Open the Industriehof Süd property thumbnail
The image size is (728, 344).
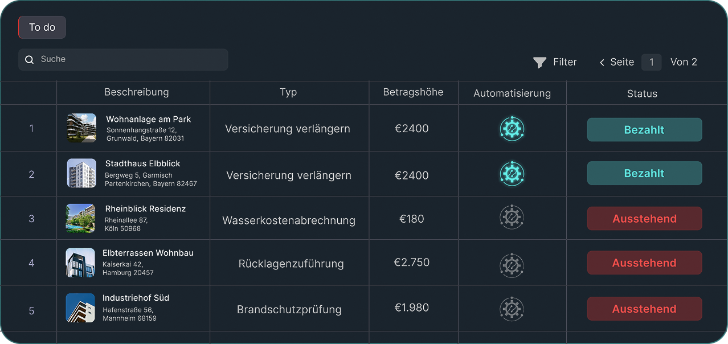pyautogui.click(x=81, y=307)
